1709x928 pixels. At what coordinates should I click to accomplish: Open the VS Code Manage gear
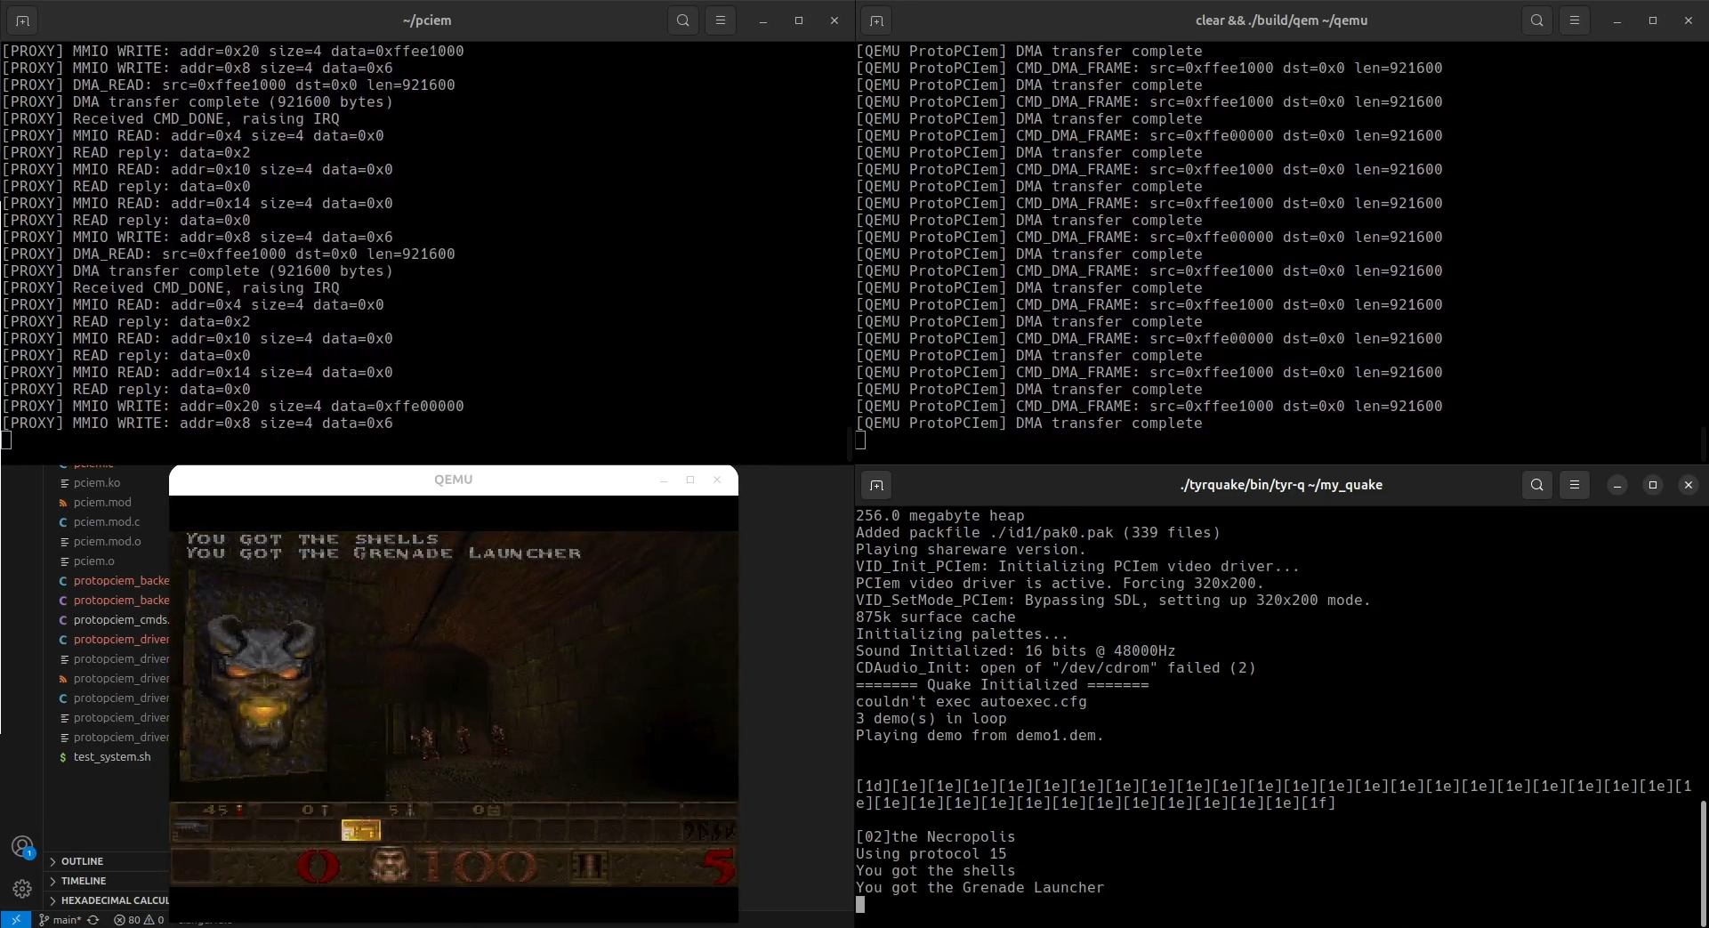click(x=22, y=888)
